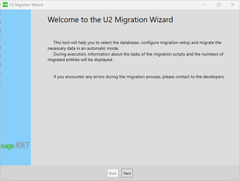
Task: Click the green sage word in sidebar logo
Action: [x=8, y=146]
